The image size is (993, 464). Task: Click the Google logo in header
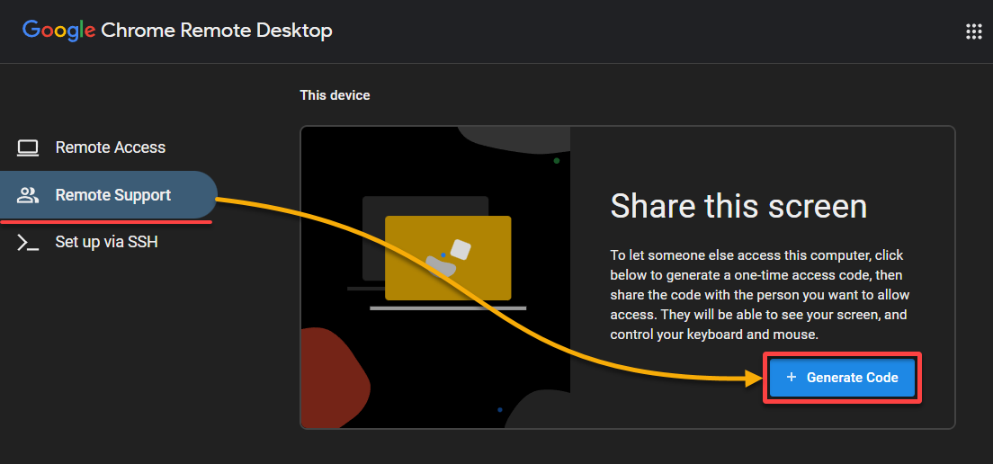58,31
